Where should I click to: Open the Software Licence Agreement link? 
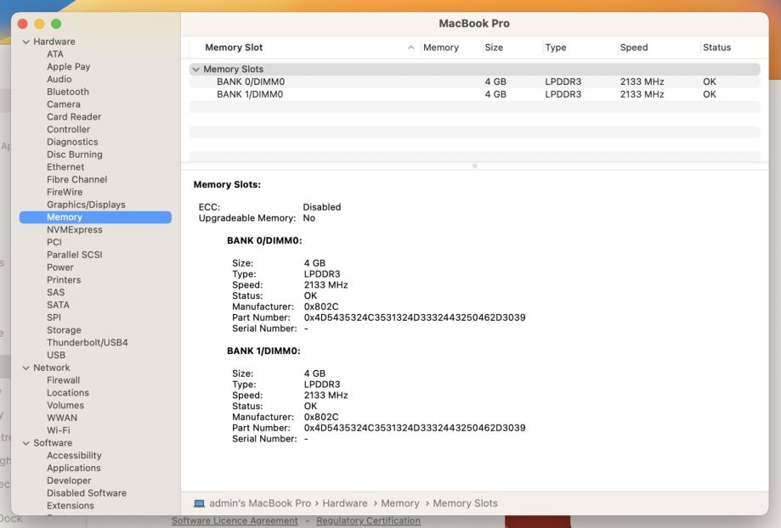click(235, 520)
